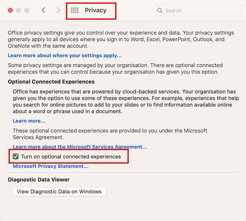The height and width of the screenshot is (221, 246).
Task: Open the Microsoft Privacy Statement link
Action: pyautogui.click(x=51, y=166)
